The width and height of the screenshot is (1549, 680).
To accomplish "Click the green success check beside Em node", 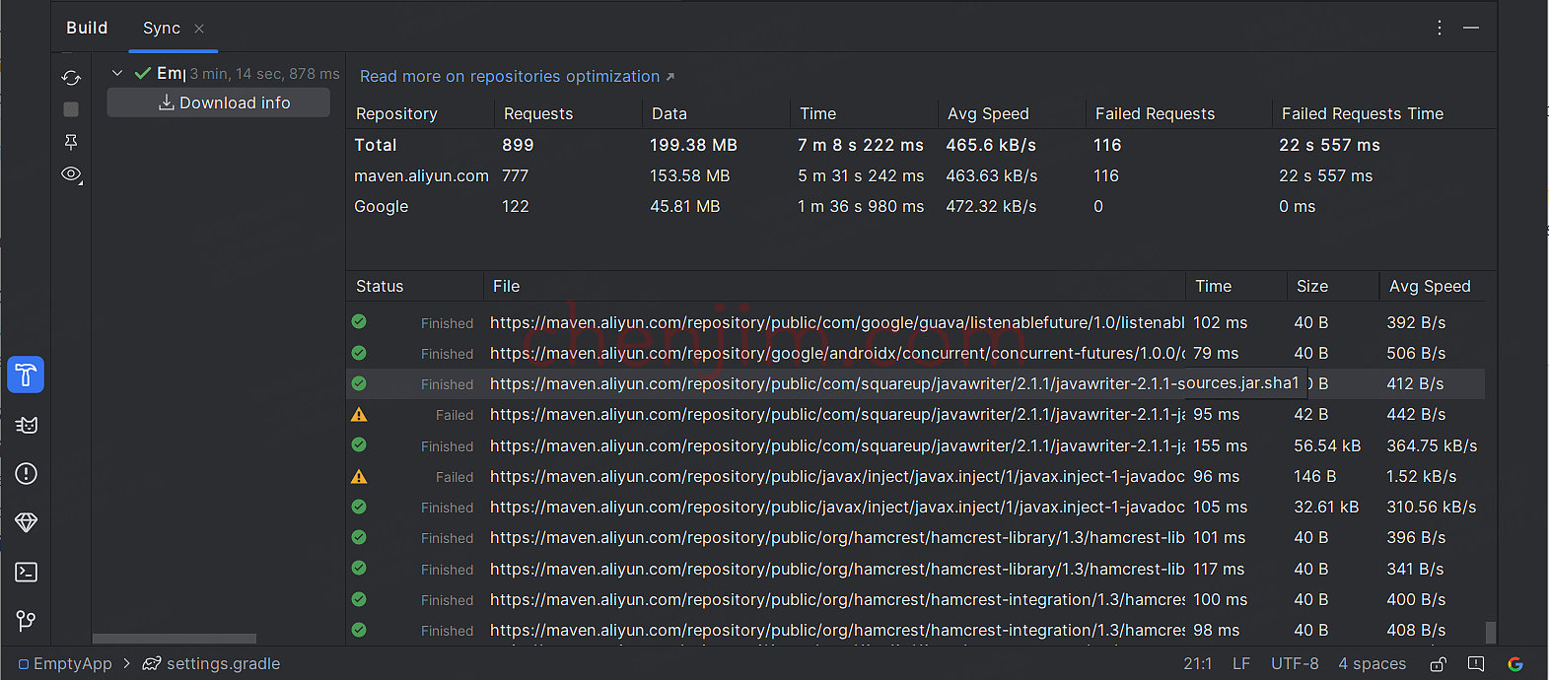I will pos(143,73).
